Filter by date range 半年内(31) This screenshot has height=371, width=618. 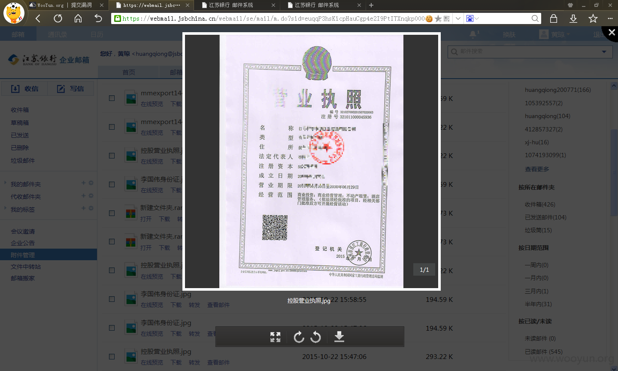[x=538, y=304]
